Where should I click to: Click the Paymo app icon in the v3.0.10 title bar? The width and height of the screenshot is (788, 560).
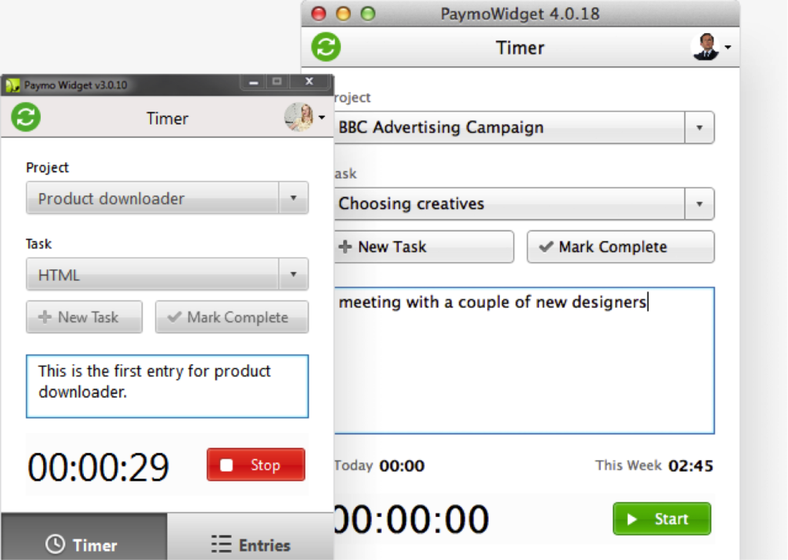tap(12, 85)
